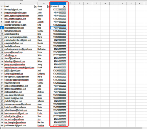
Task: Click the email sofia@holpp.se
Action: (x=11, y=55)
